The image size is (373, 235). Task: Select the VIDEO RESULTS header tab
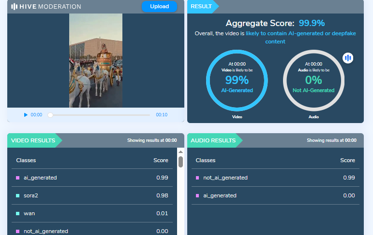pos(32,140)
